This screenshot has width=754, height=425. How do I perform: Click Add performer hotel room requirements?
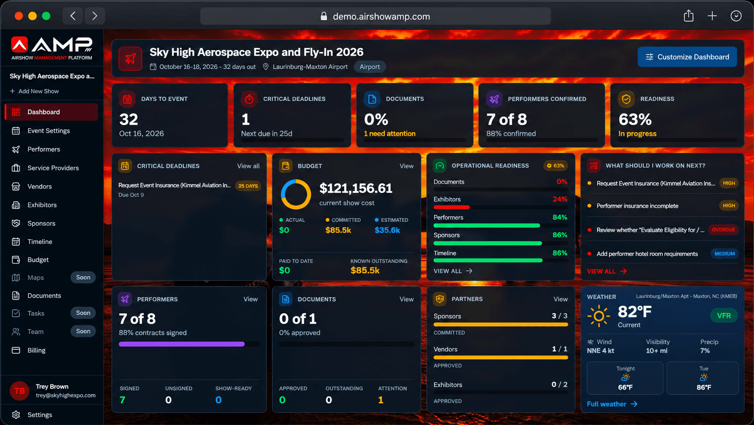coord(662,254)
